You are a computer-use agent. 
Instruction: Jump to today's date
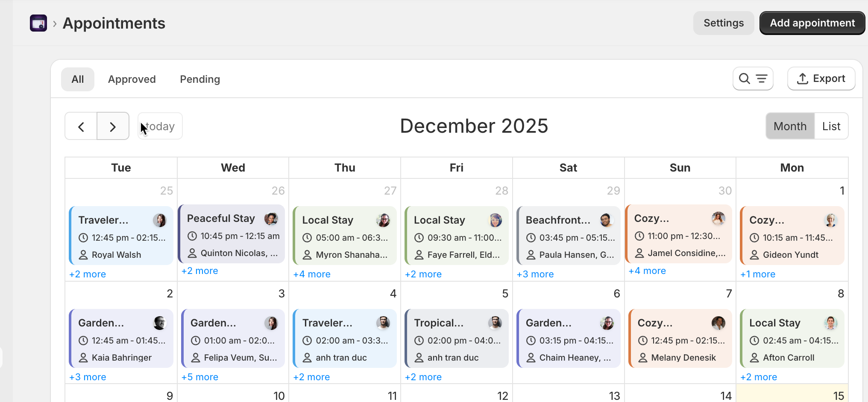tap(160, 126)
